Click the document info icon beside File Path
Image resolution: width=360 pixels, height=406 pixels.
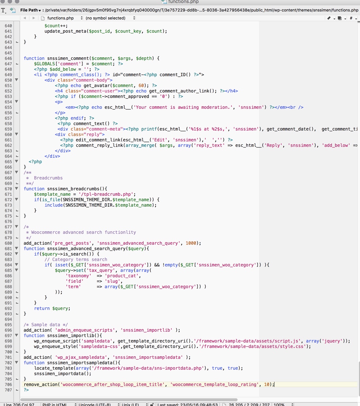tap(13, 11)
